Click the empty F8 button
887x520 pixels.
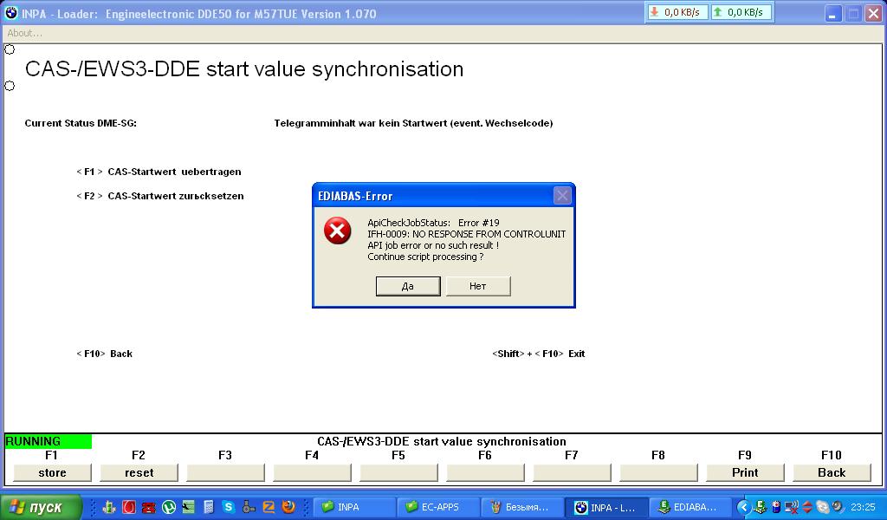658,472
